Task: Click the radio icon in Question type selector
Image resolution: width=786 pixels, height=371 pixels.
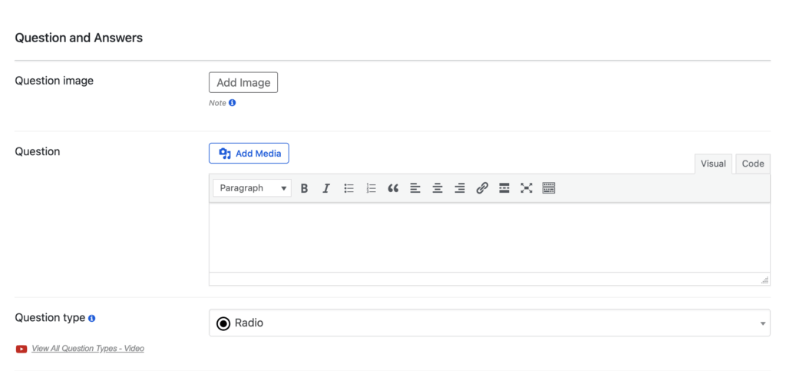Action: pos(223,323)
